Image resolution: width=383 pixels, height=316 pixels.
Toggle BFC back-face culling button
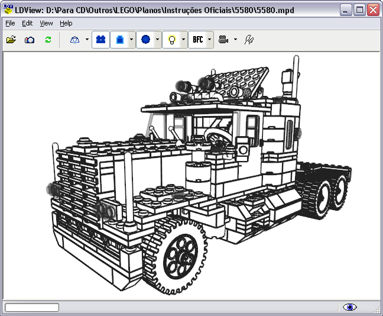198,40
